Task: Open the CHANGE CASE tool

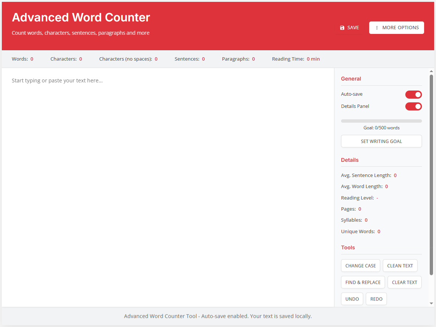Action: point(360,265)
